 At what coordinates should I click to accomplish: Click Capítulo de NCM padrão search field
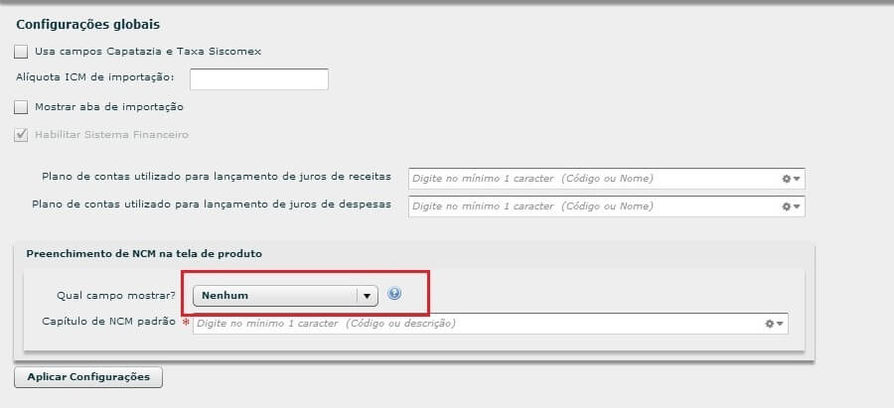(x=491, y=323)
